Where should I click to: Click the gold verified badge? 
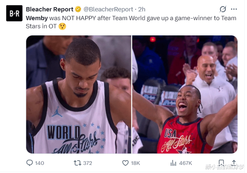tap(78, 9)
